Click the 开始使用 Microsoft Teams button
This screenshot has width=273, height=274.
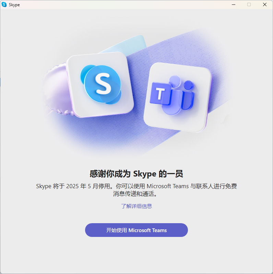(x=136, y=230)
